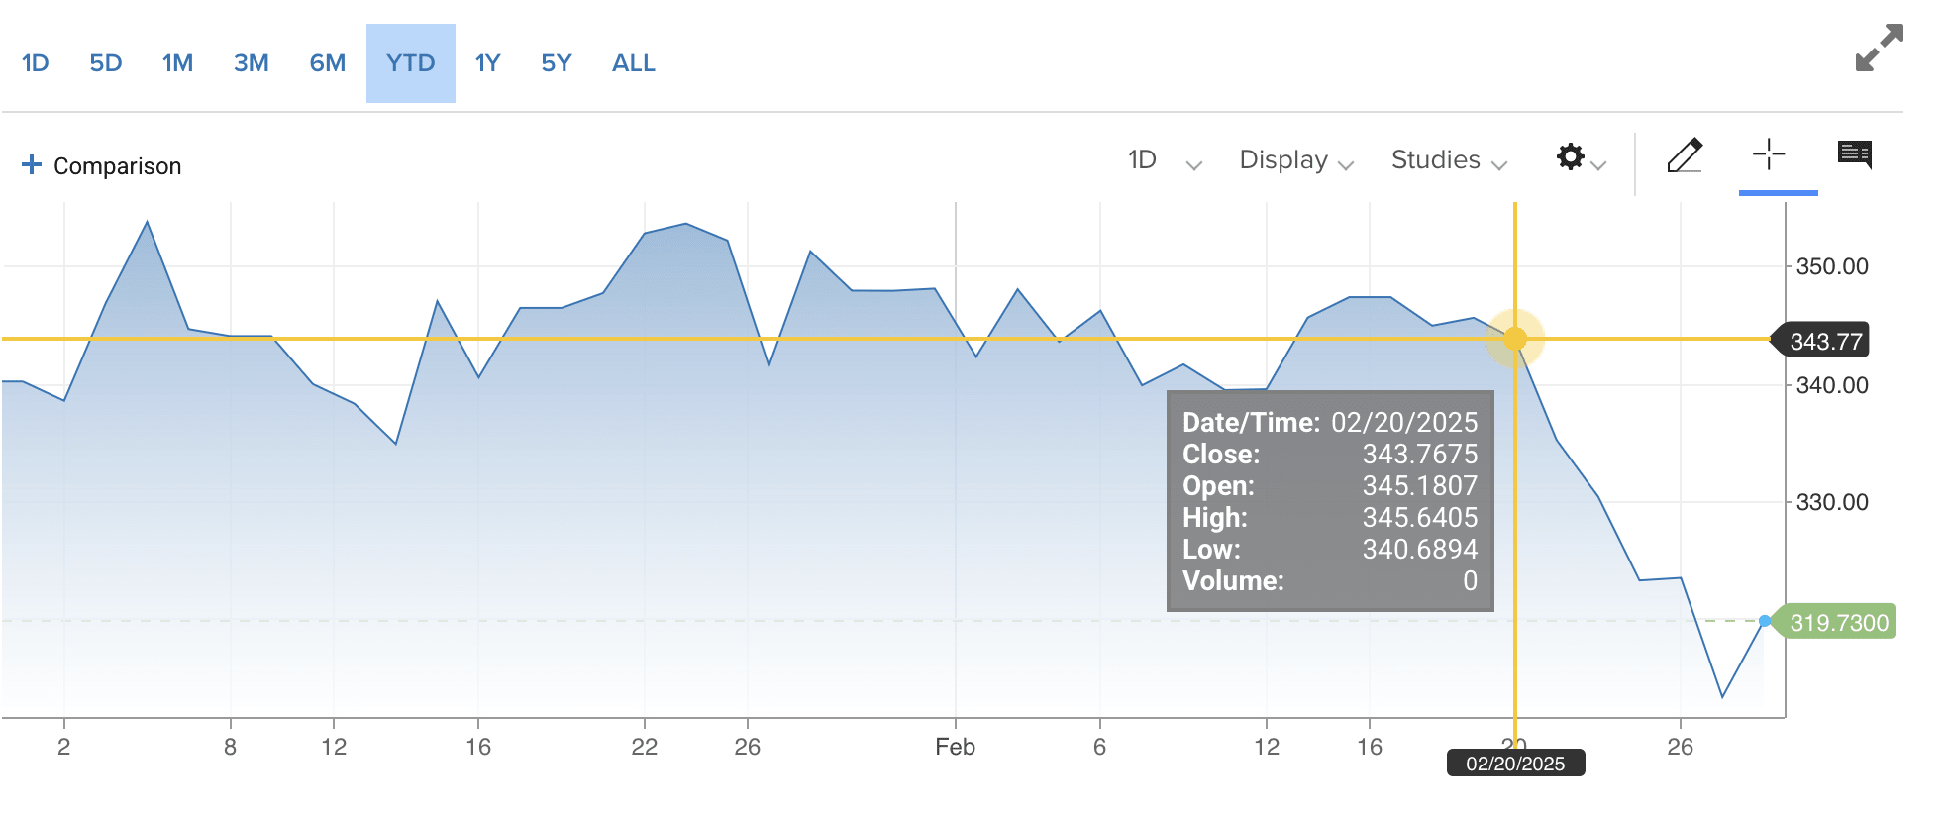Open the chart settings gear menu
Screen dimensions: 1947x816
(x=1580, y=158)
